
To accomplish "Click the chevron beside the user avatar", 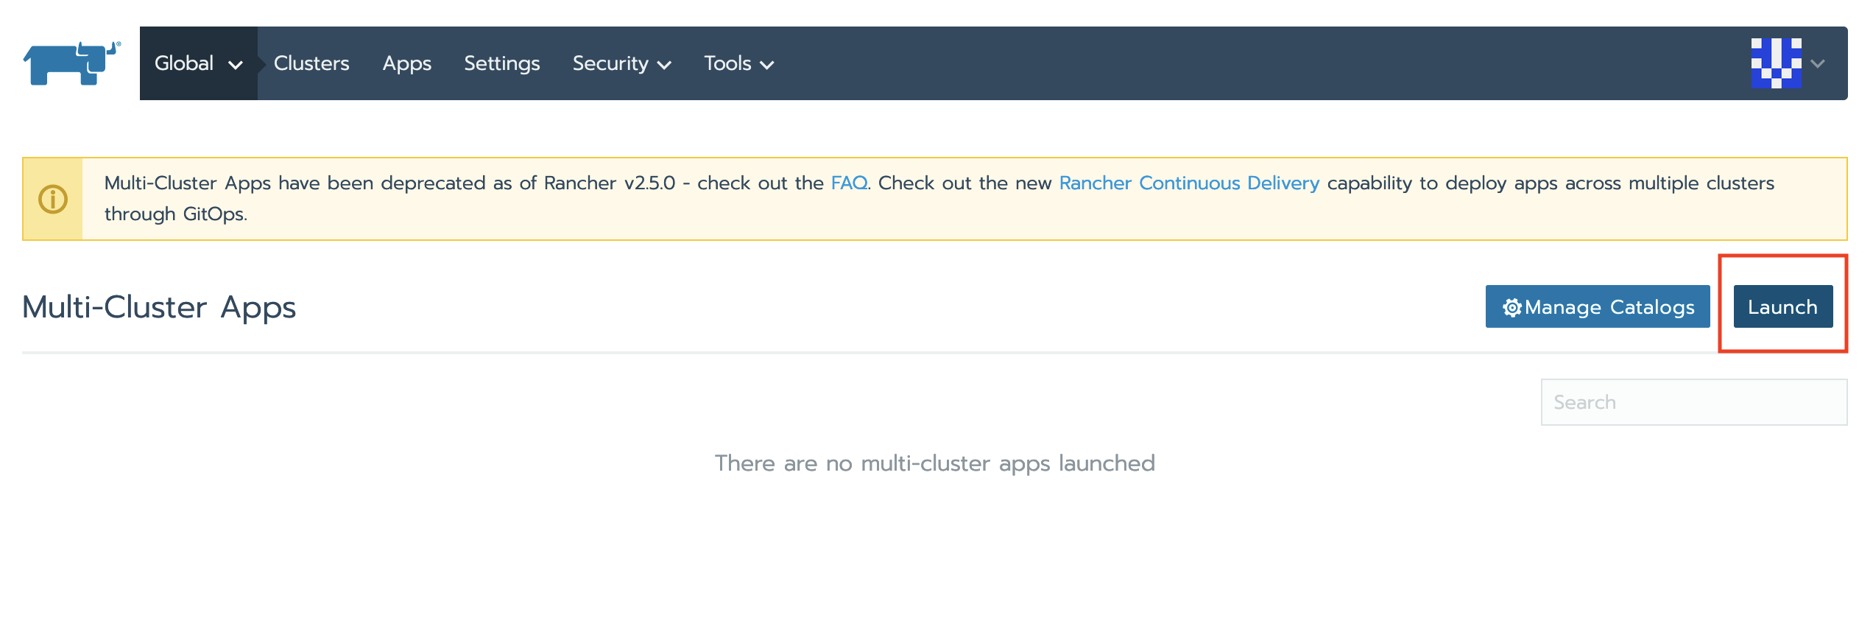I will click(1818, 63).
